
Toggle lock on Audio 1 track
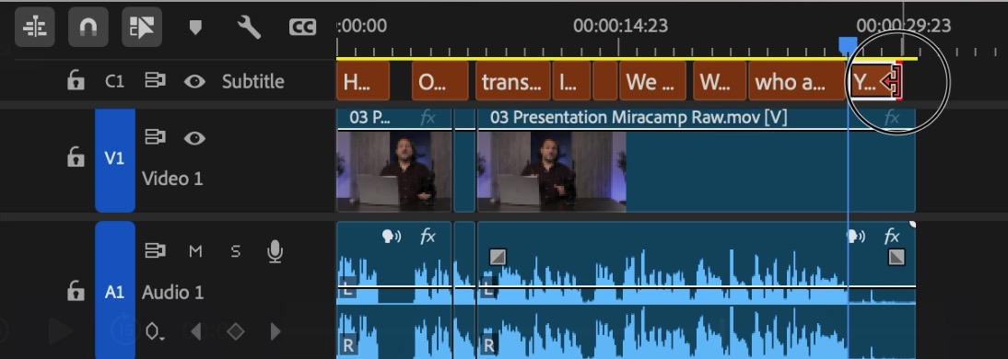coord(76,292)
